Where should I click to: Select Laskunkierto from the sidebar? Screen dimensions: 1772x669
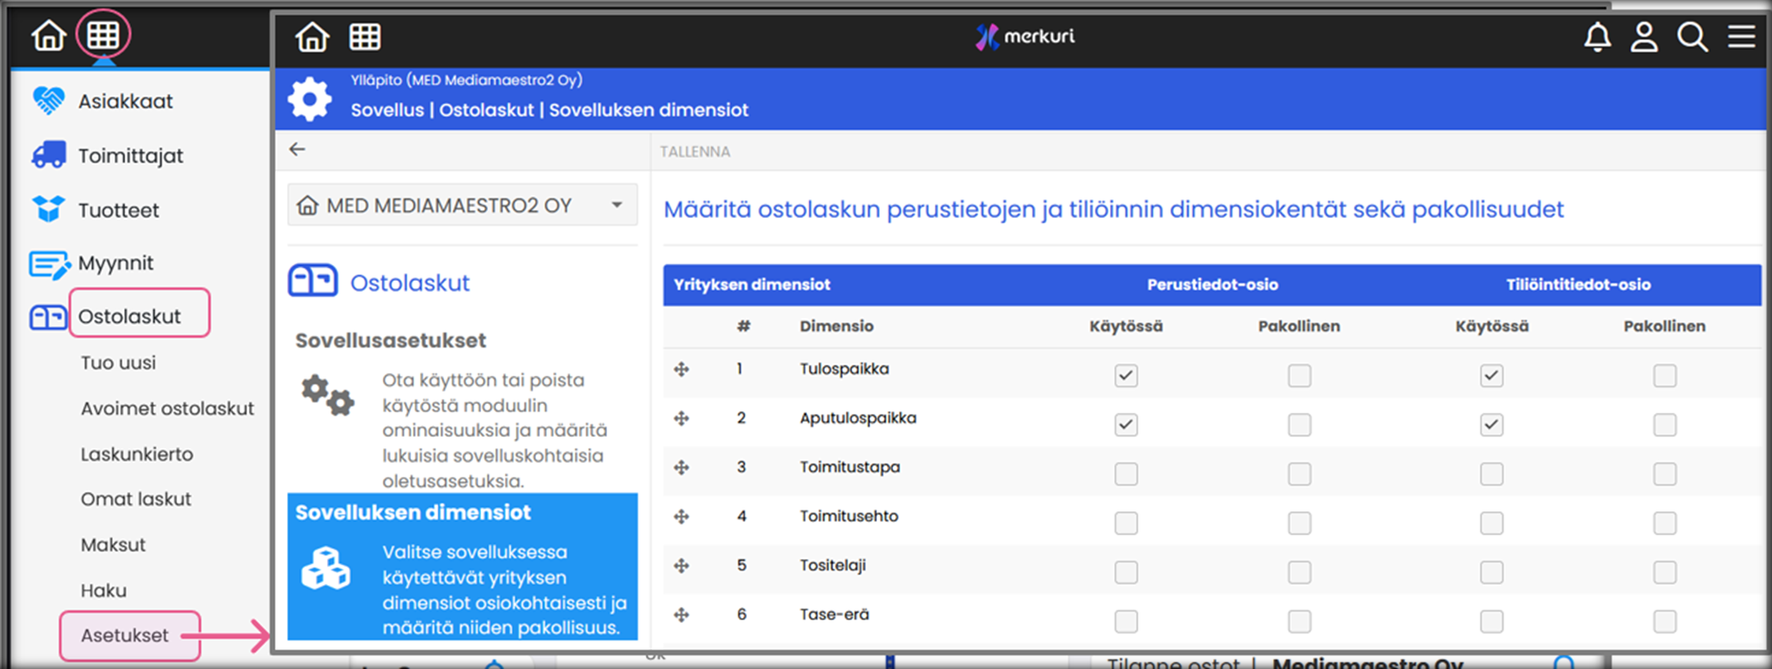click(136, 455)
